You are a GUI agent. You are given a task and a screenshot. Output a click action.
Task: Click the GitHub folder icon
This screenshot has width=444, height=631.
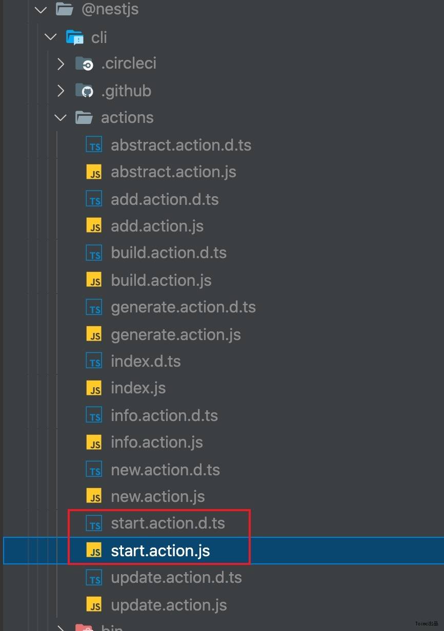[x=85, y=91]
